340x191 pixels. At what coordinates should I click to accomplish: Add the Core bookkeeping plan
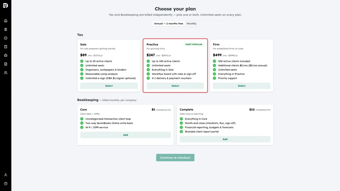point(126,135)
